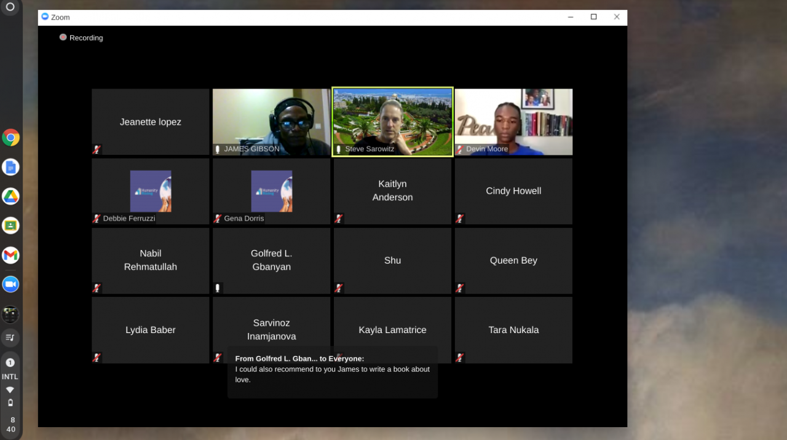Click the Zoom app icon in shelf
The image size is (787, 440).
click(10, 284)
